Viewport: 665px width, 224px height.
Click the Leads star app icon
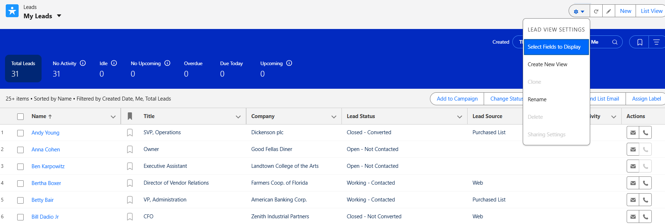point(12,11)
